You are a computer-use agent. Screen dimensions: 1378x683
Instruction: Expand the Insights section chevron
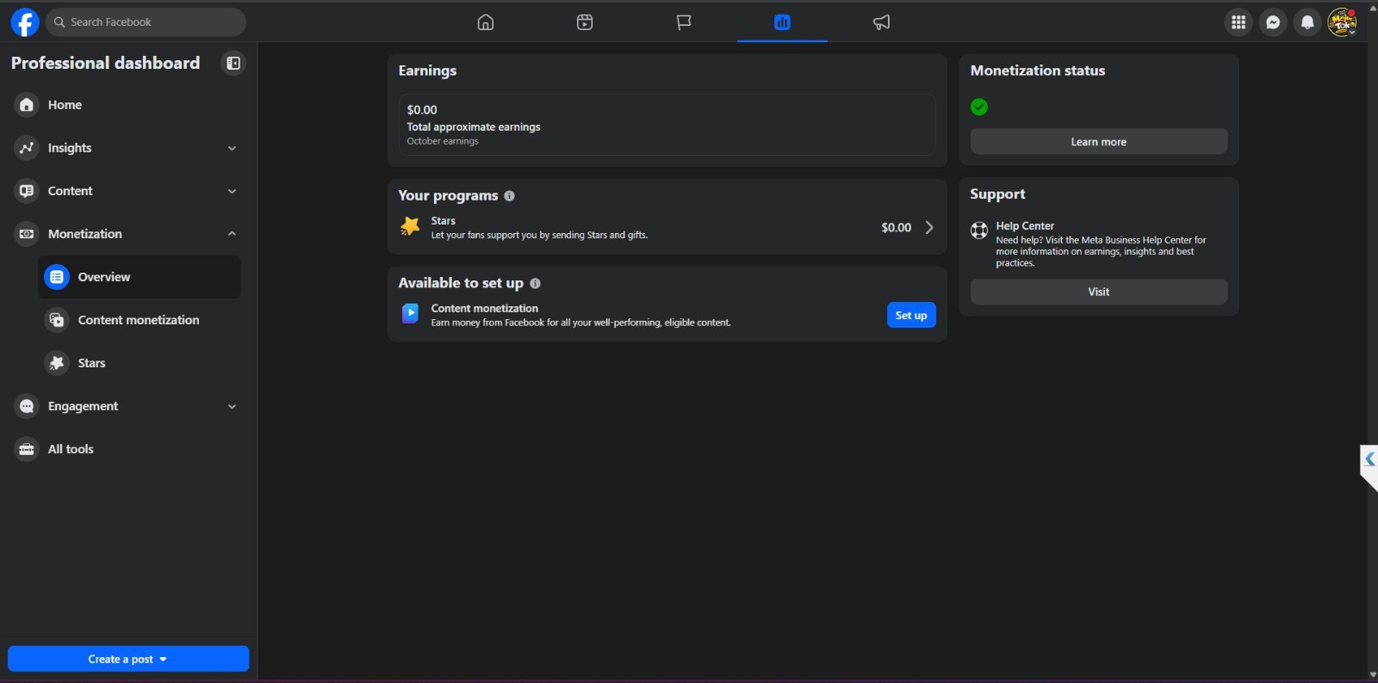pos(232,148)
